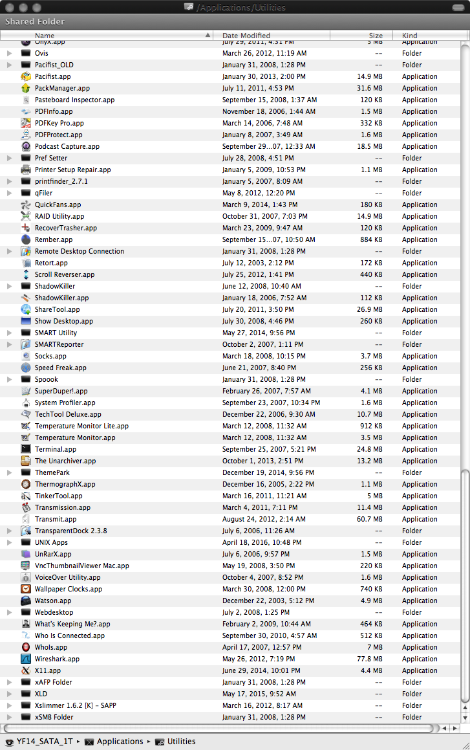The image size is (470, 750).
Task: Expand the ThemePark folder
Action: [x=10, y=472]
